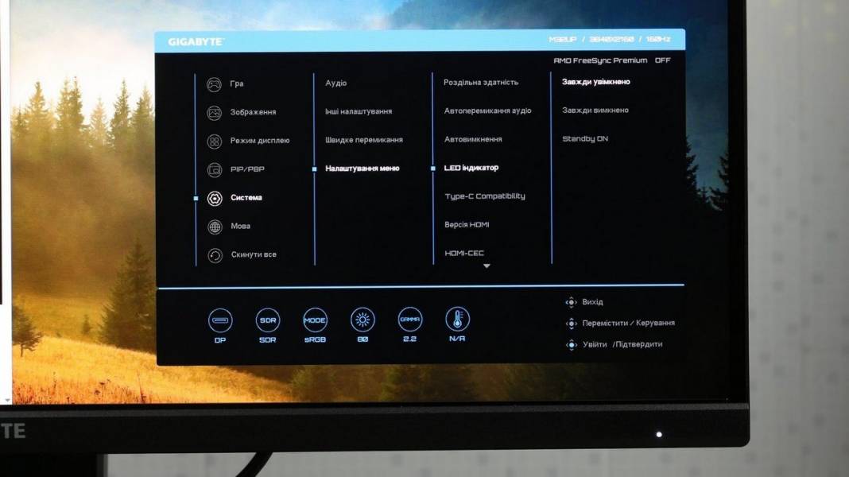This screenshot has width=849, height=477.
Task: Select the gamepad icon for Гра
Action: click(214, 84)
